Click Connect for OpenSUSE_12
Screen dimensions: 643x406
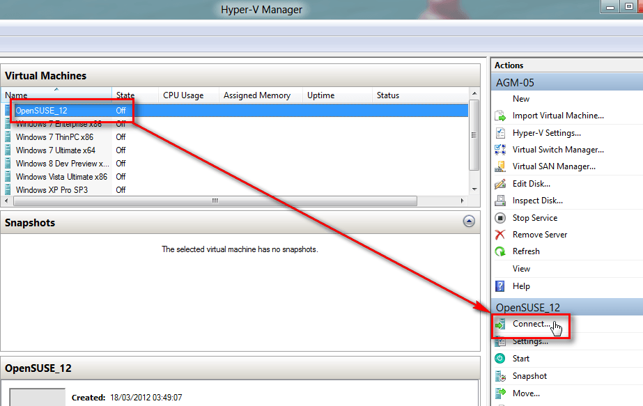(532, 325)
